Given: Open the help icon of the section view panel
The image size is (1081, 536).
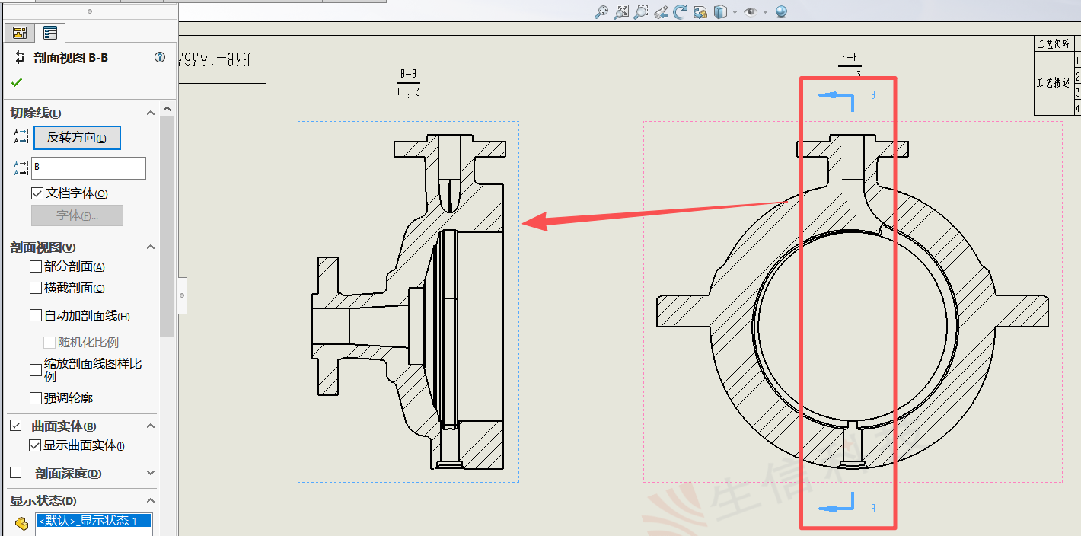Looking at the screenshot, I should 160,57.
